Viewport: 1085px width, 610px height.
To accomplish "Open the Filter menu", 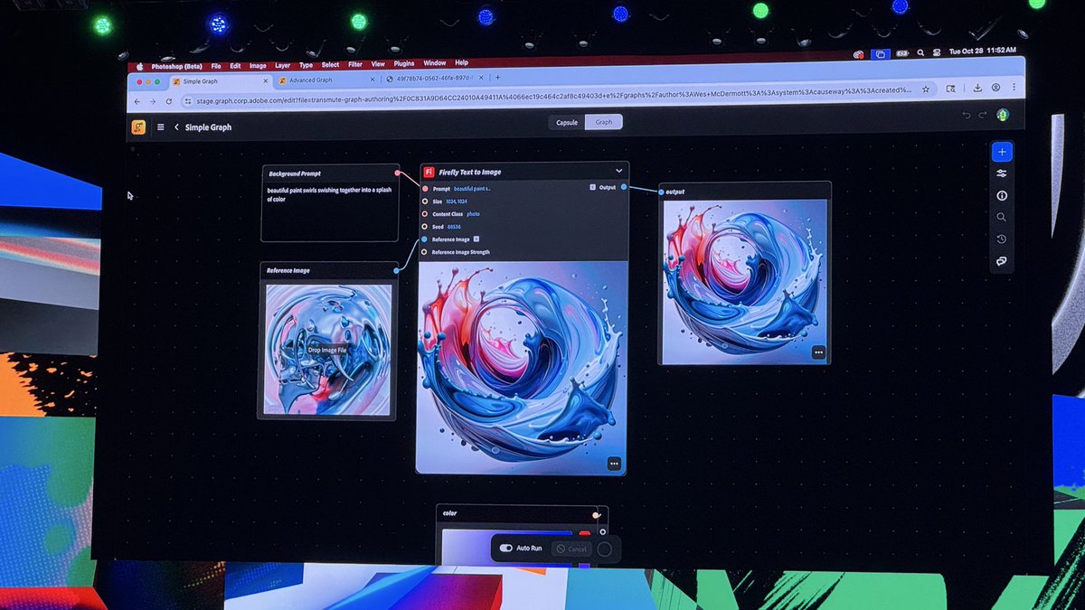I will pyautogui.click(x=355, y=64).
